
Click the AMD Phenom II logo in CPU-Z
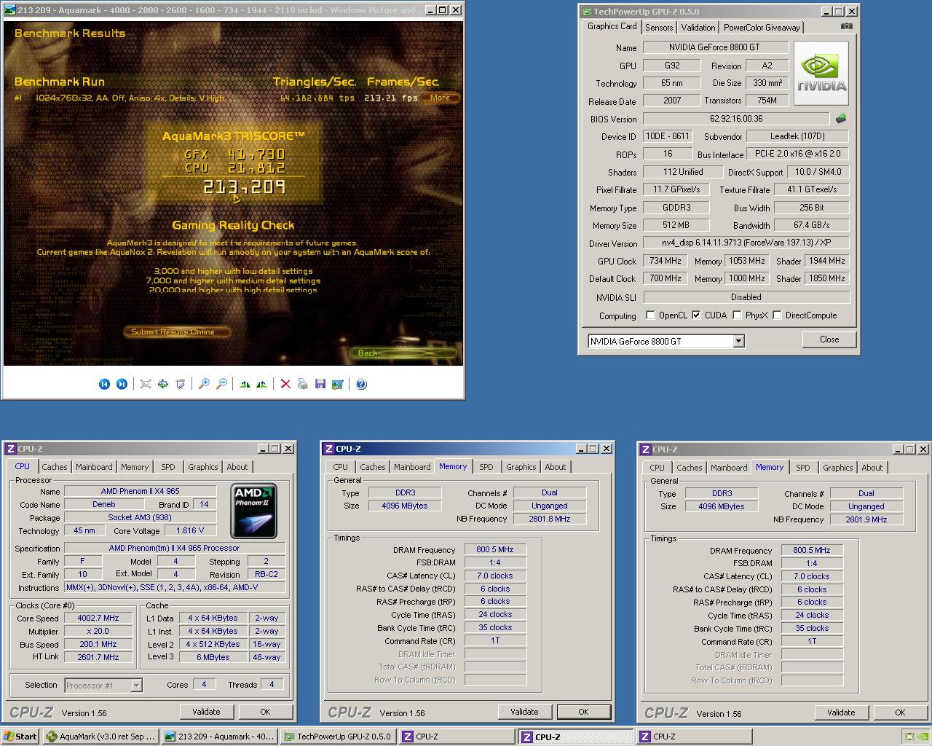coord(254,511)
